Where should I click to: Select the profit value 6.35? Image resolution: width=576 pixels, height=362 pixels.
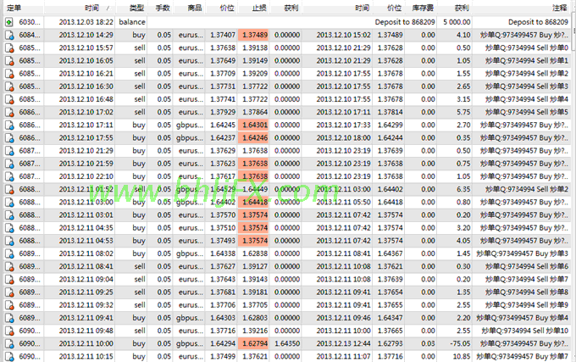463,189
